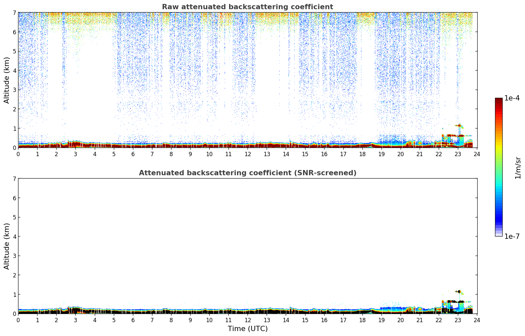The image size is (525, 336).
Task: Click hour 23 tick on lower time axis
Action: click(x=458, y=320)
